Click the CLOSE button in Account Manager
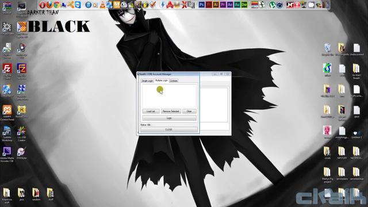368x207 pixels. pos(168,129)
